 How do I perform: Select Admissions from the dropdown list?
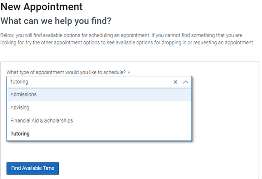click(99, 95)
